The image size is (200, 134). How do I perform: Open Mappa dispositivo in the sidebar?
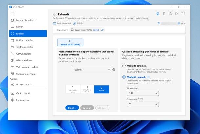click(x=28, y=20)
